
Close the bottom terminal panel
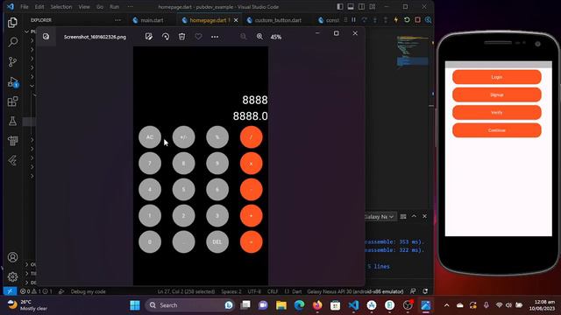(x=424, y=216)
